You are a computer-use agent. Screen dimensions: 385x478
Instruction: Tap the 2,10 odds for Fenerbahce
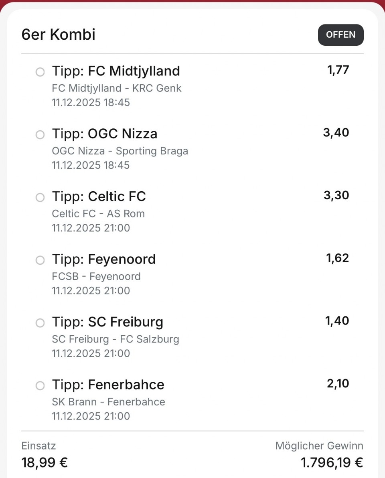click(x=338, y=384)
